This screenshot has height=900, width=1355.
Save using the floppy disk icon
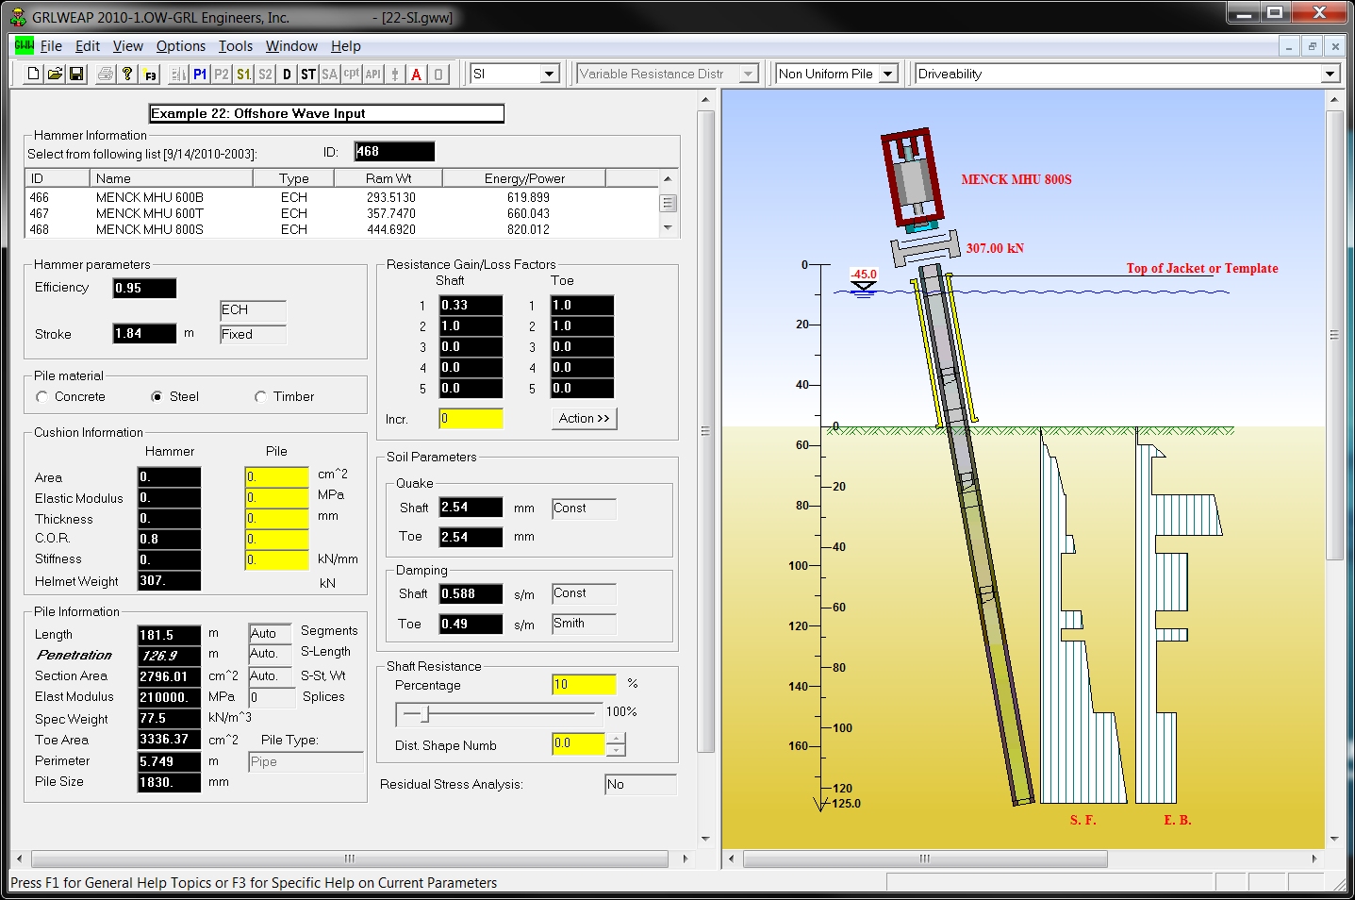tap(76, 74)
